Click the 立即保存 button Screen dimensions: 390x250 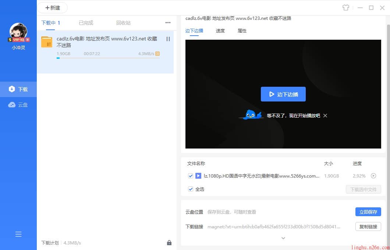(x=368, y=212)
